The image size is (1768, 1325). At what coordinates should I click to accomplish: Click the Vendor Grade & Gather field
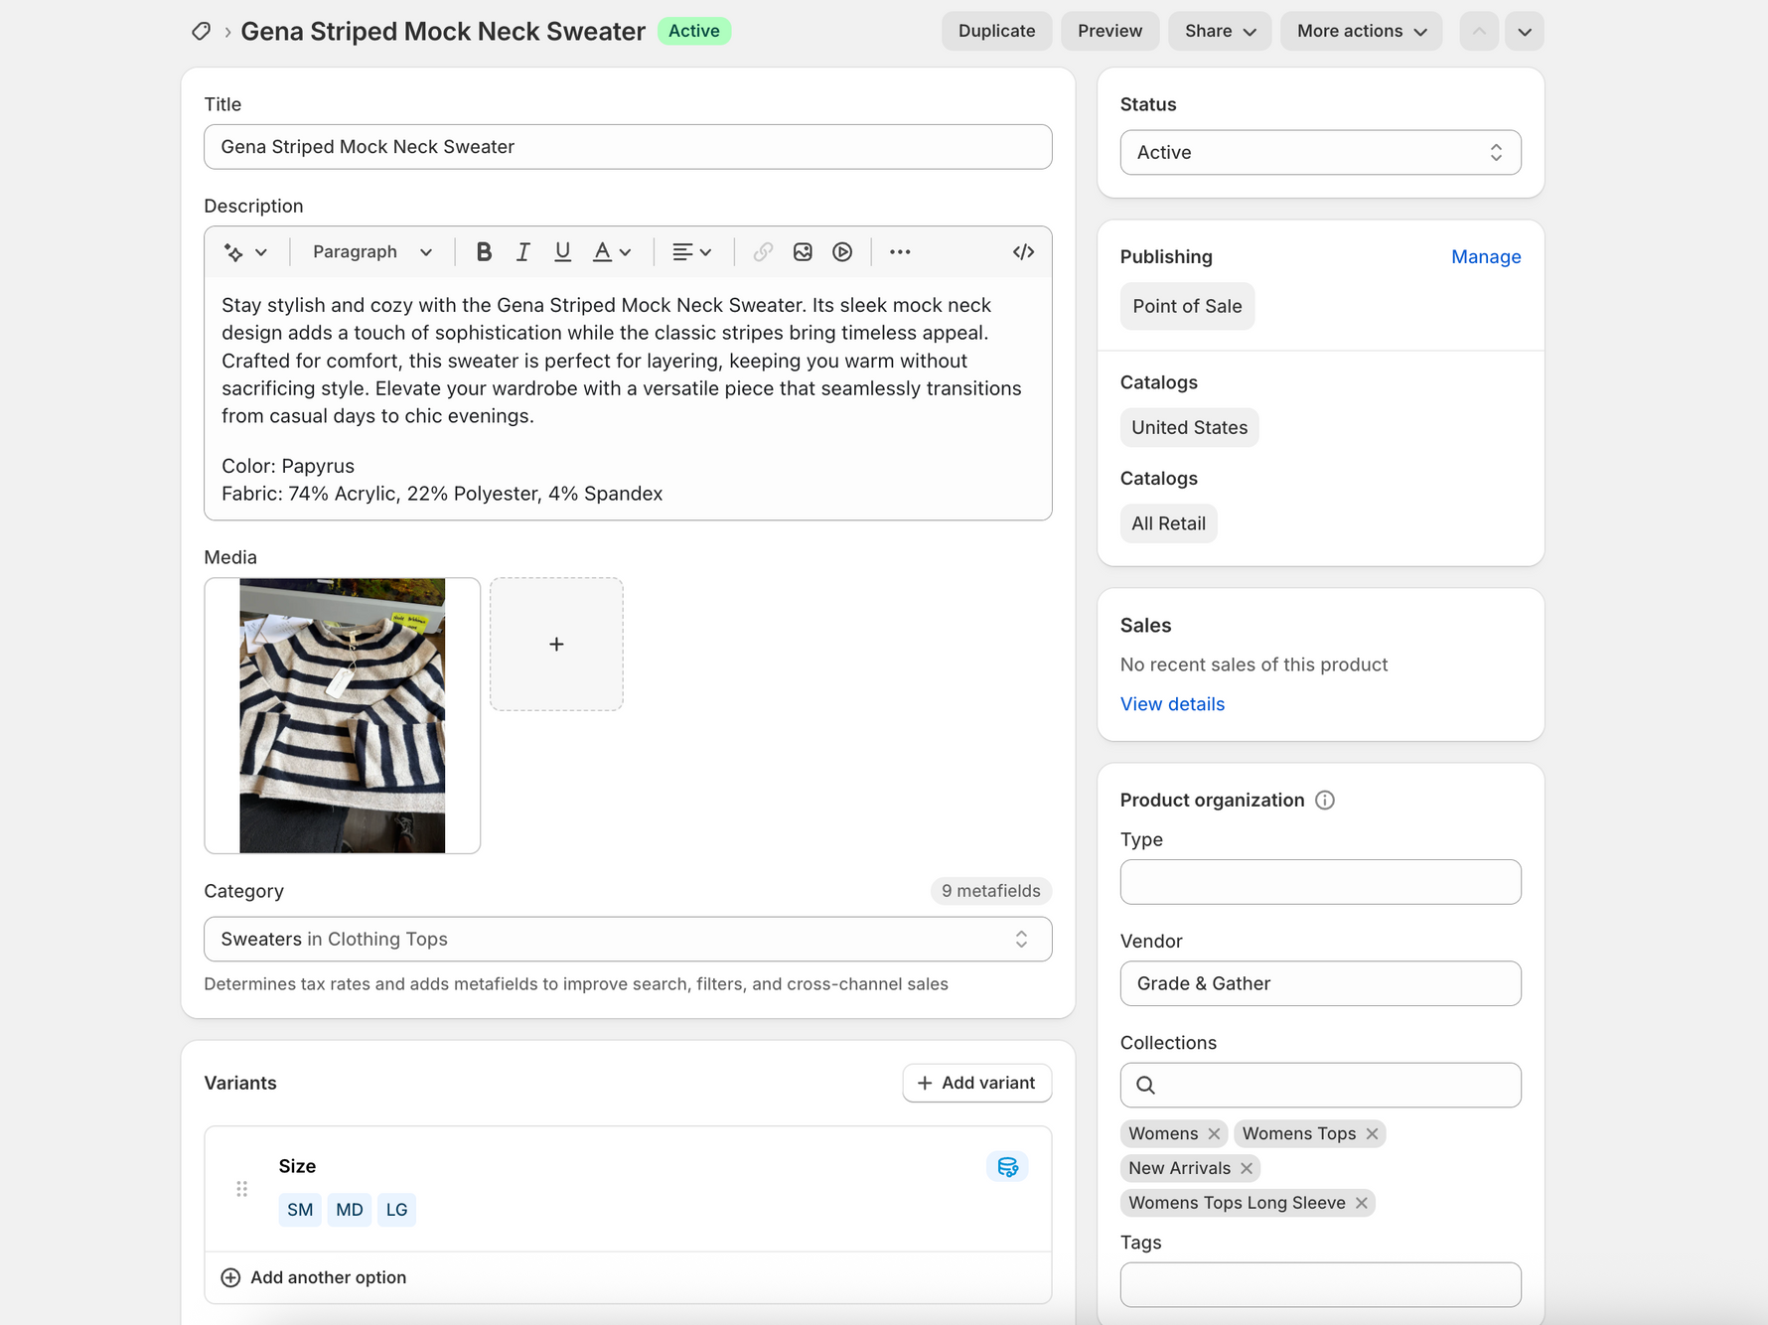tap(1320, 983)
